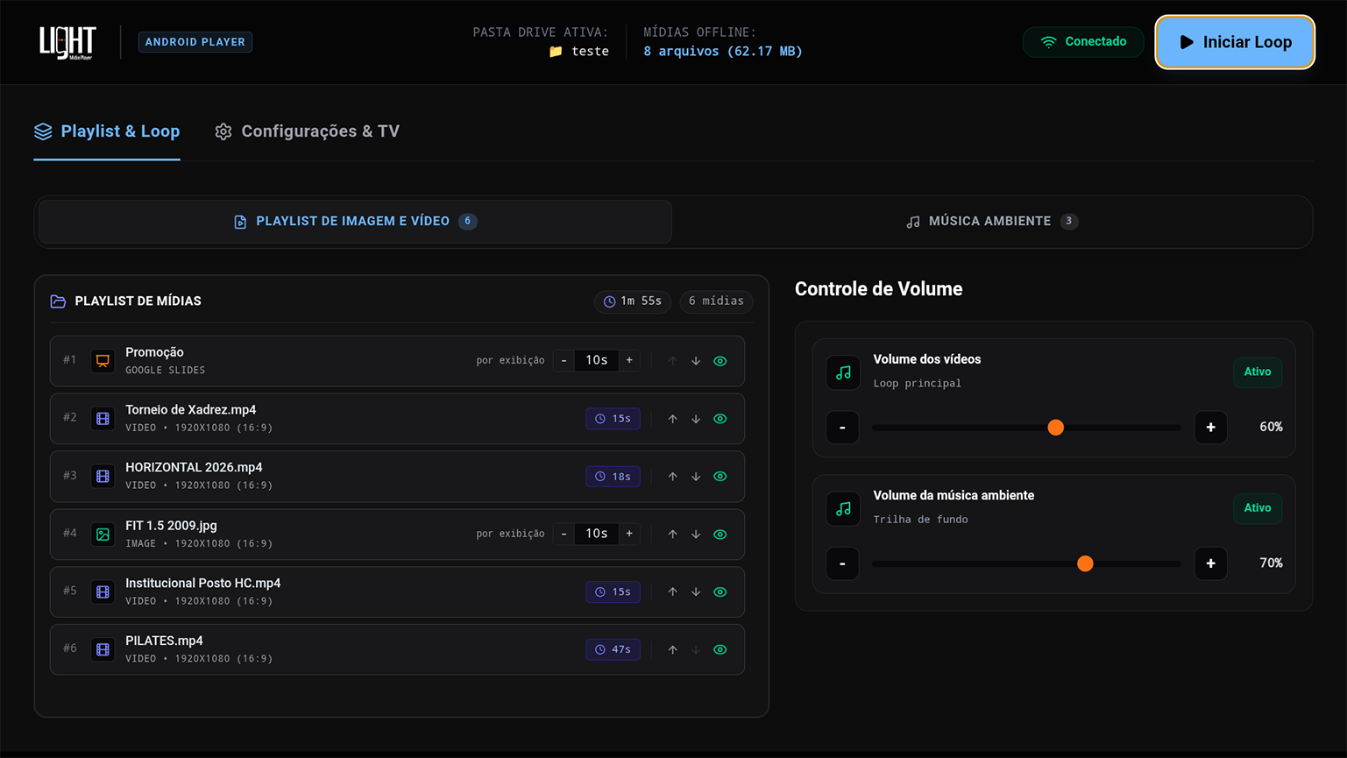1347x758 pixels.
Task: Toggle Ativo status for Volume dos vídeos
Action: 1258,372
